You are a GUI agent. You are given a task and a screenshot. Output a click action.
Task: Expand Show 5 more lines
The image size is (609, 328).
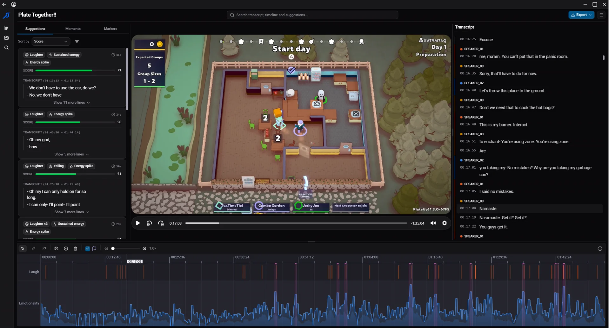(x=71, y=154)
